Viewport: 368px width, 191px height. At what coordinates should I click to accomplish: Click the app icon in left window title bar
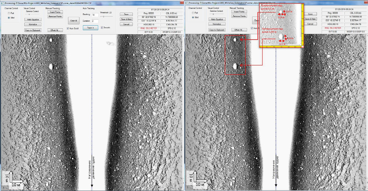click(x=2, y=3)
